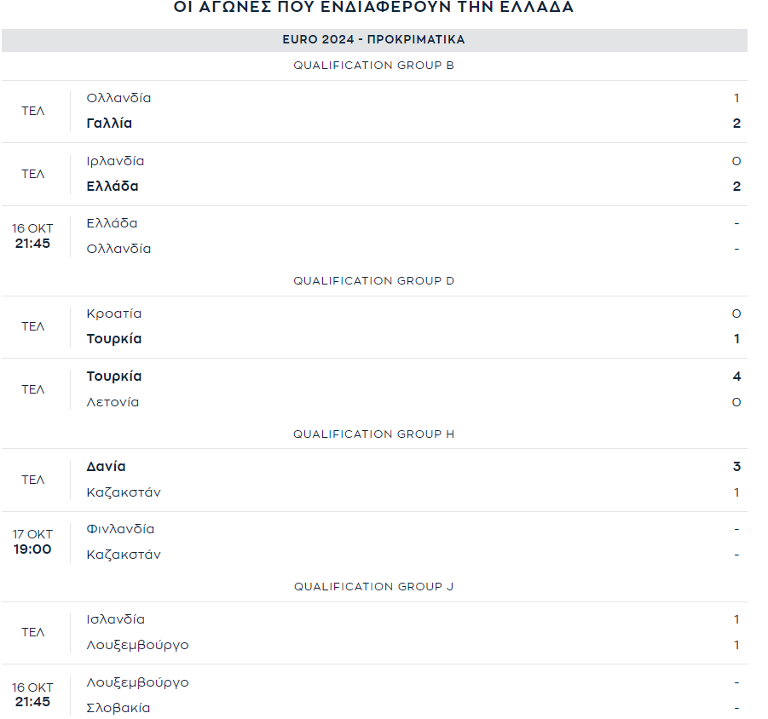Click the Φινλανδία team name
This screenshot has height=719, width=768.
[120, 529]
